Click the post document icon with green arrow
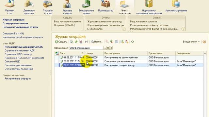Screen dimensions: 209x117 122,42
